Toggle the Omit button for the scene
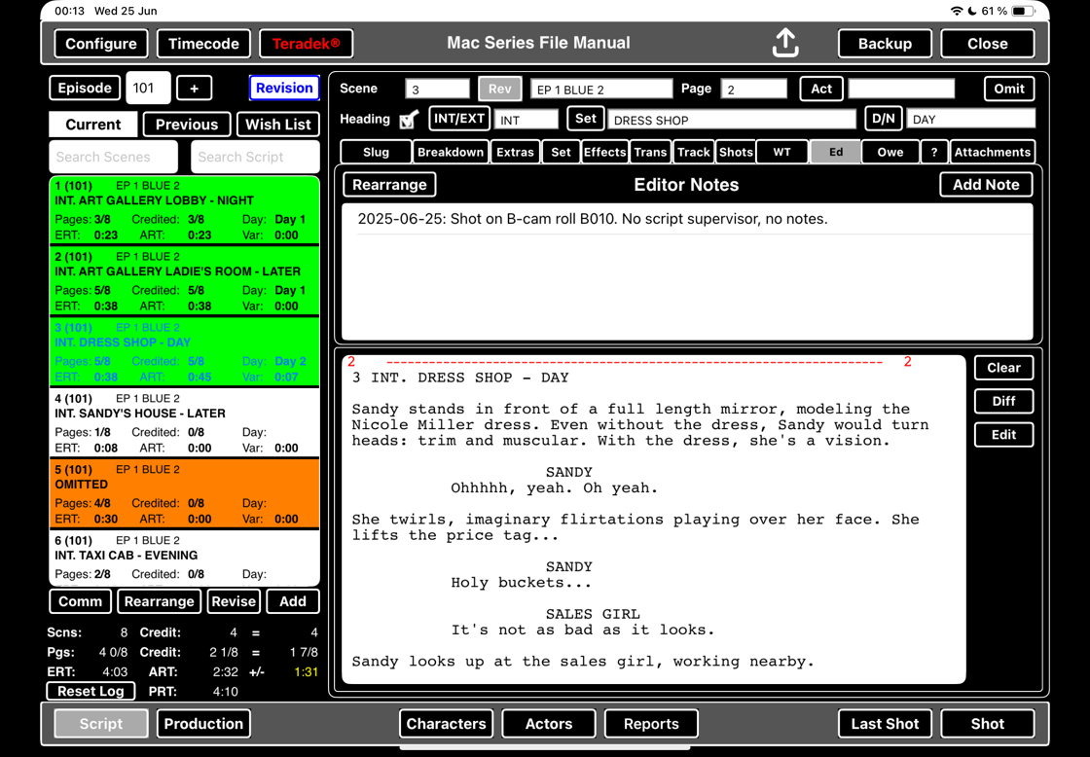The height and width of the screenshot is (757, 1090). coord(1008,89)
